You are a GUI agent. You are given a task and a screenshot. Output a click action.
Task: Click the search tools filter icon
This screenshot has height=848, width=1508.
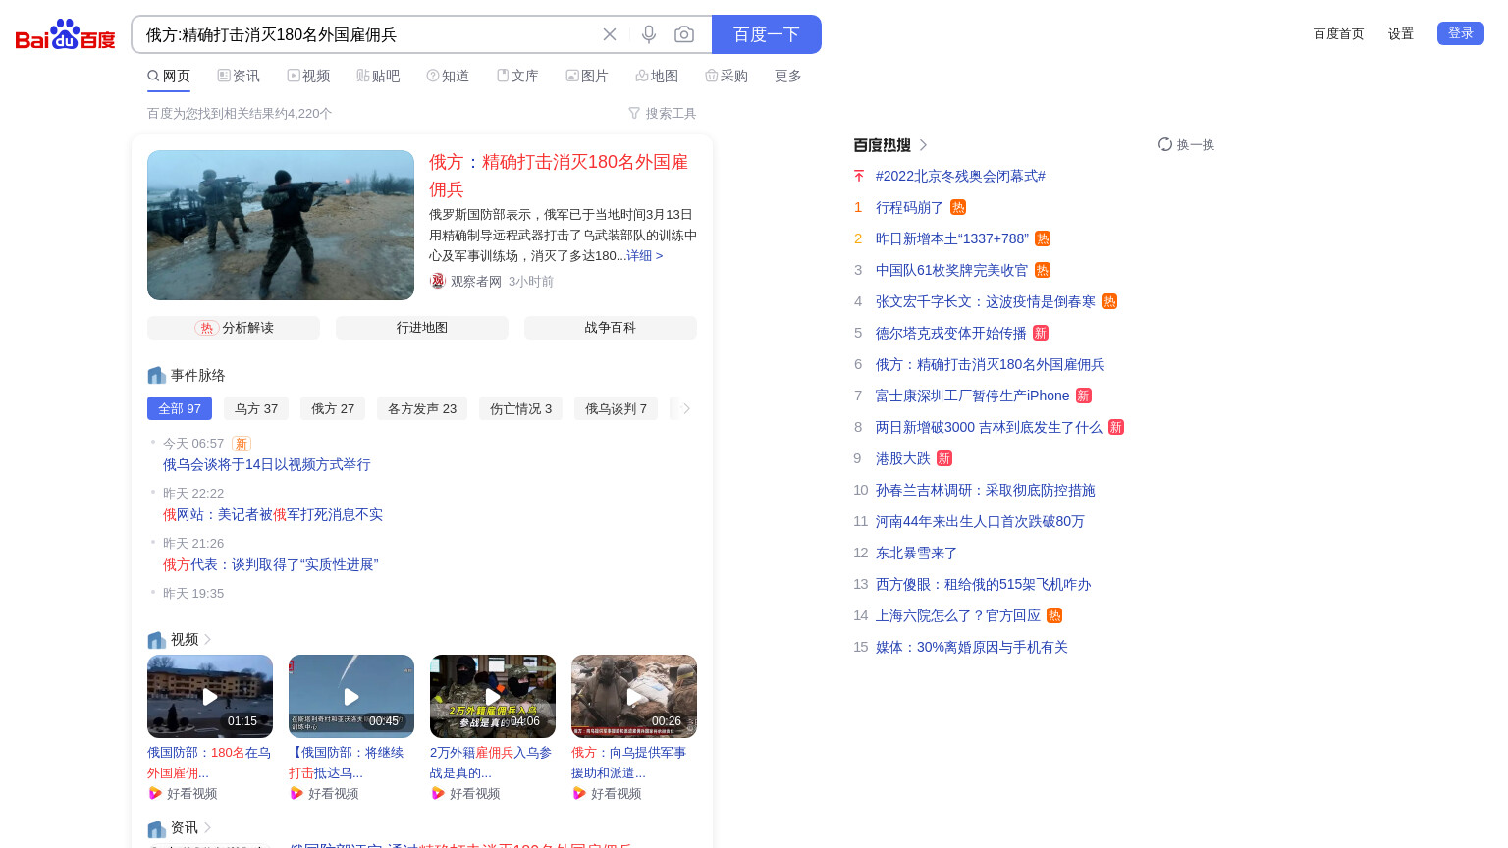(634, 114)
